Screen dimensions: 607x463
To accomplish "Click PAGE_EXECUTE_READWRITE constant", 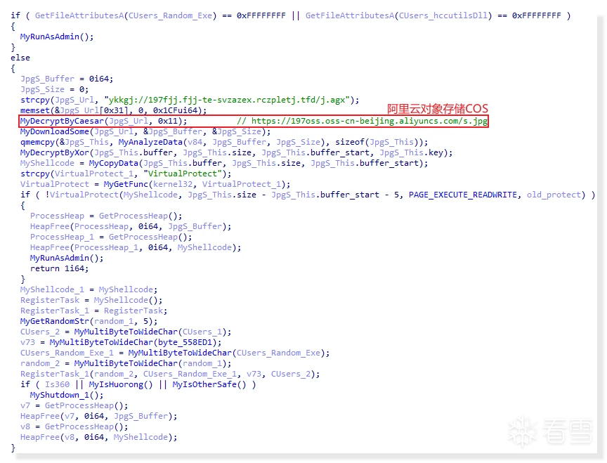I will point(462,195).
